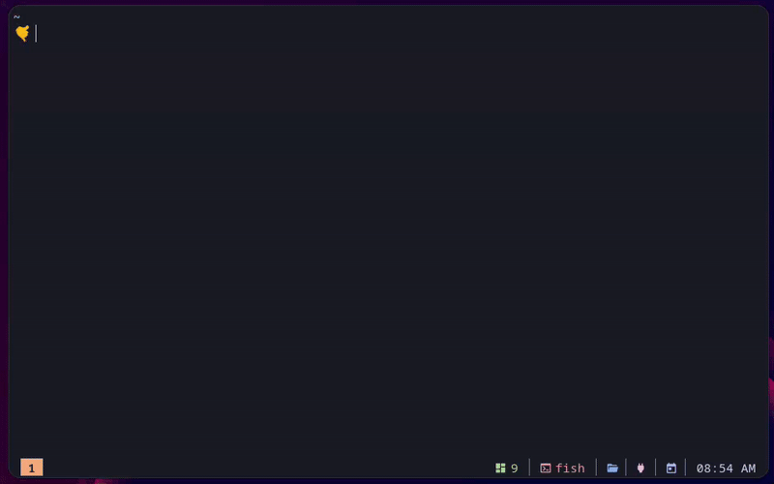Click empty status bar right of tab 1
Viewport: 774px width, 484px height.
(x=267, y=468)
